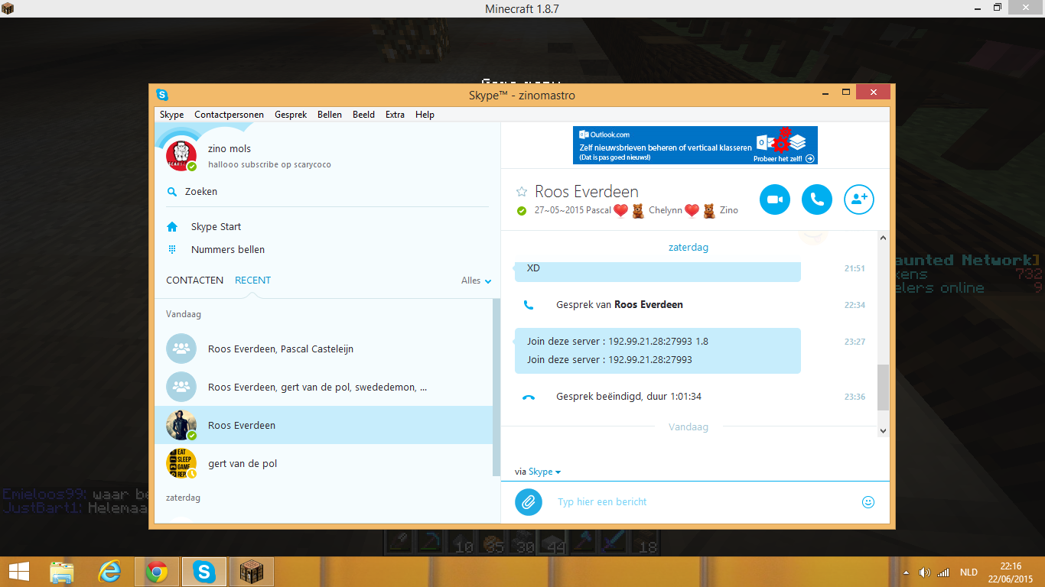
Task: Select gert van de pol avatar
Action: tap(181, 463)
